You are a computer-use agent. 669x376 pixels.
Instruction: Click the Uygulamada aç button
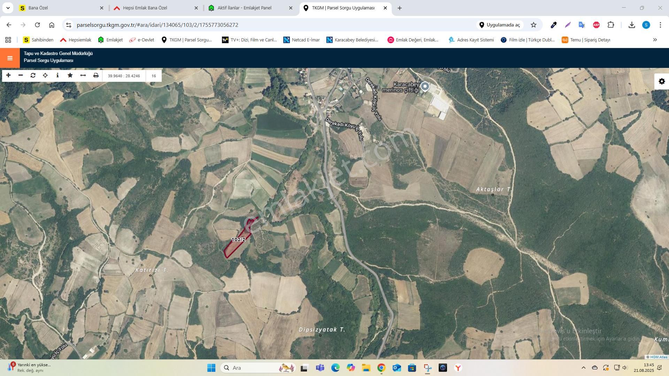pos(500,25)
